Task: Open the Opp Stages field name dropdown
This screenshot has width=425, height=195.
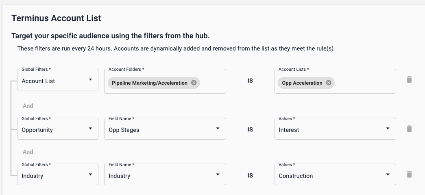Action: click(x=165, y=129)
